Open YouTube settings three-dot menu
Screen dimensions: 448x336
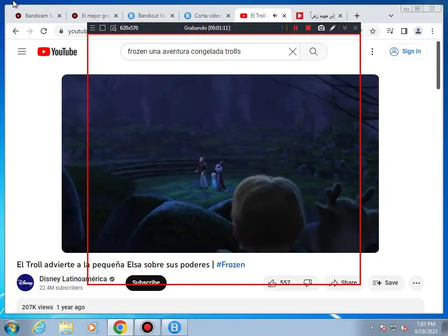(x=372, y=52)
